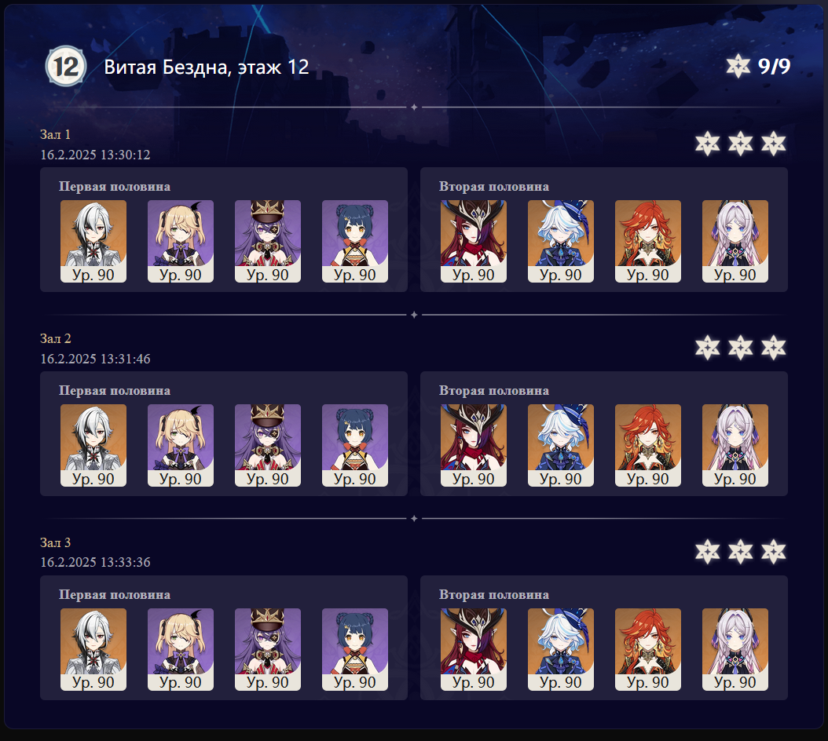
Task: Click middle star of Зал 3 rating
Action: tap(740, 552)
